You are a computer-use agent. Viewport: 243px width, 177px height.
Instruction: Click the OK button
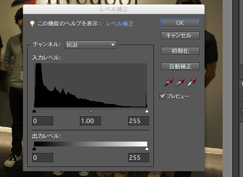pos(180,23)
